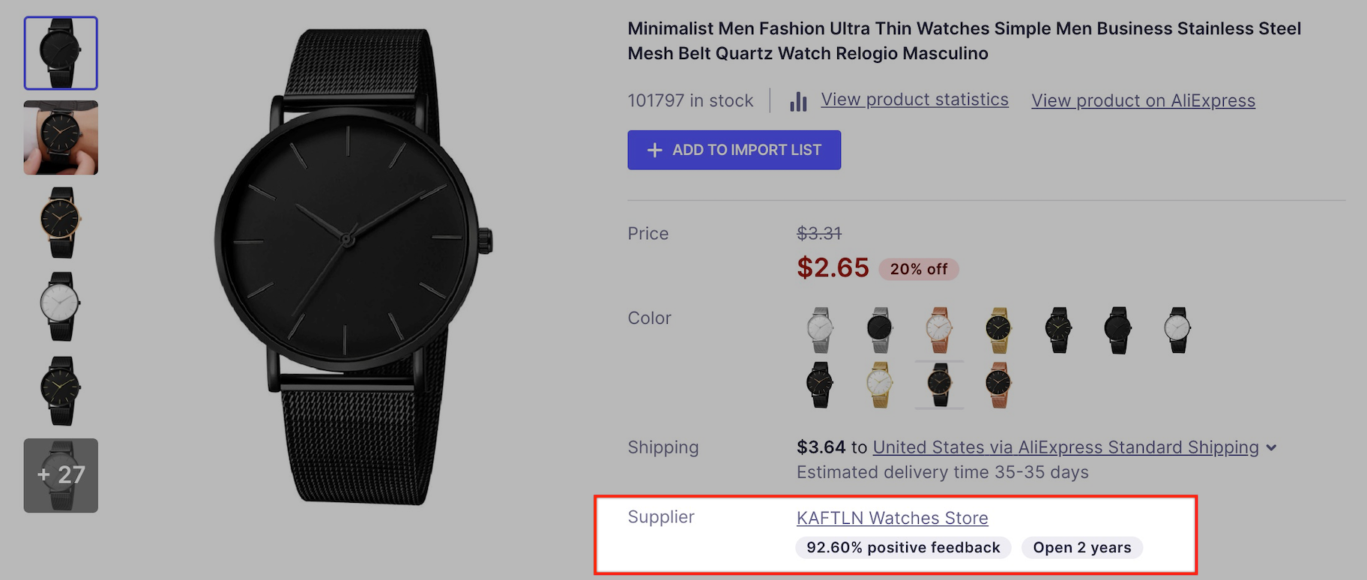Select silver band black dial color option
This screenshot has height=580, width=1367.
[879, 330]
